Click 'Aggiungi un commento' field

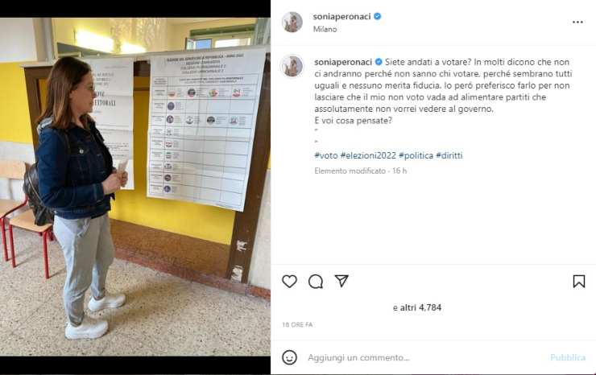pos(358,357)
